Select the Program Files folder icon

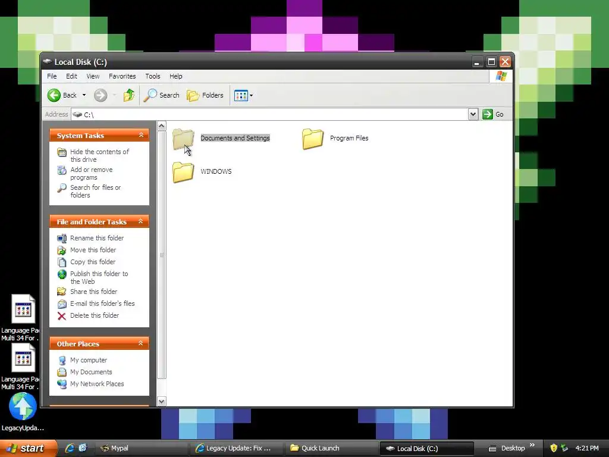click(x=313, y=139)
